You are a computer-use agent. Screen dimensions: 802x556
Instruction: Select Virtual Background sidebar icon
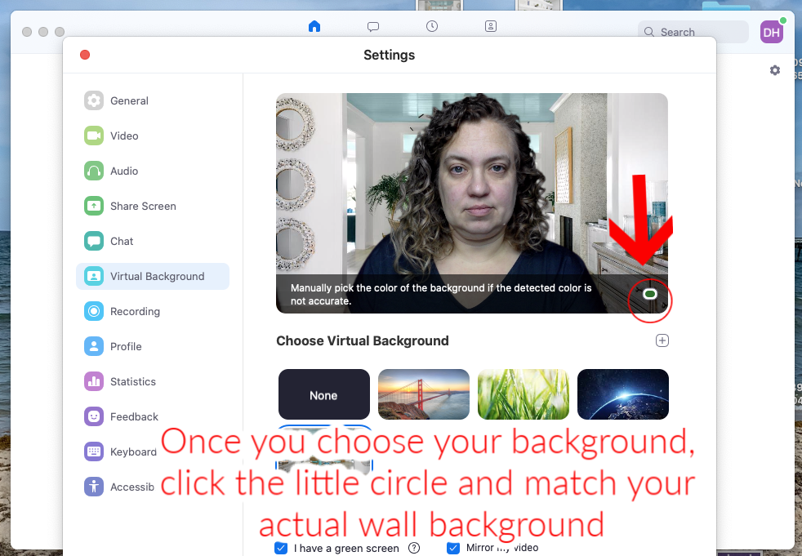94,276
